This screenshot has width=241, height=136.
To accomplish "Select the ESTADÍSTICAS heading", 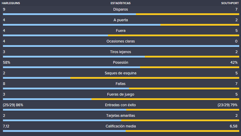I will coord(121,3).
